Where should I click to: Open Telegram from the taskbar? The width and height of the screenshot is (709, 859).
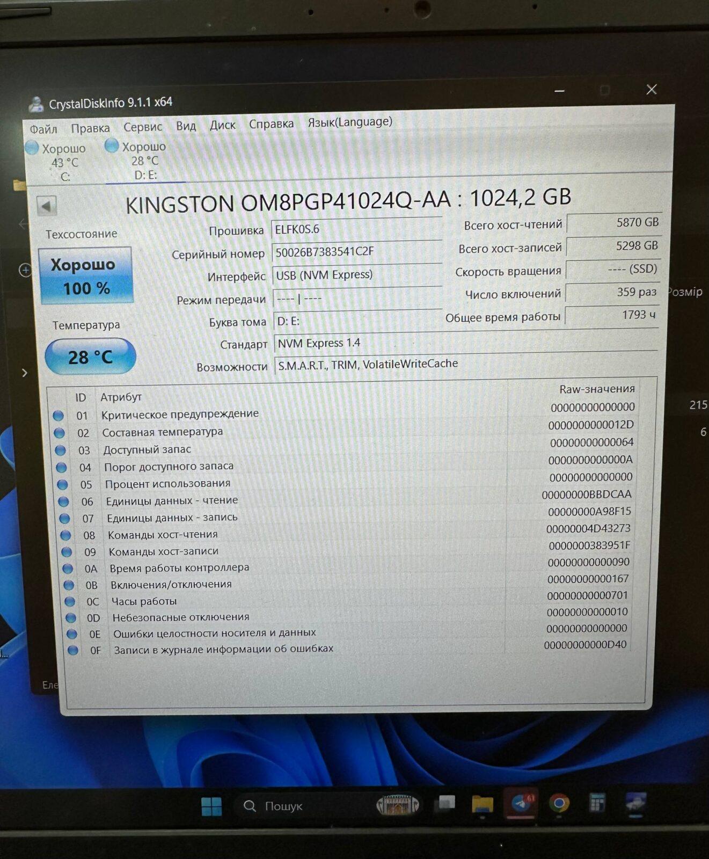pos(521,804)
